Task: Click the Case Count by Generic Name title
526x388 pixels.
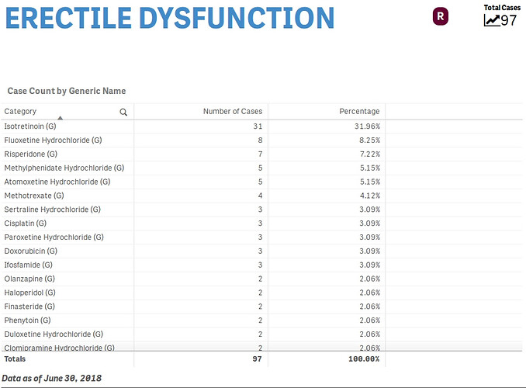Action: click(x=67, y=91)
